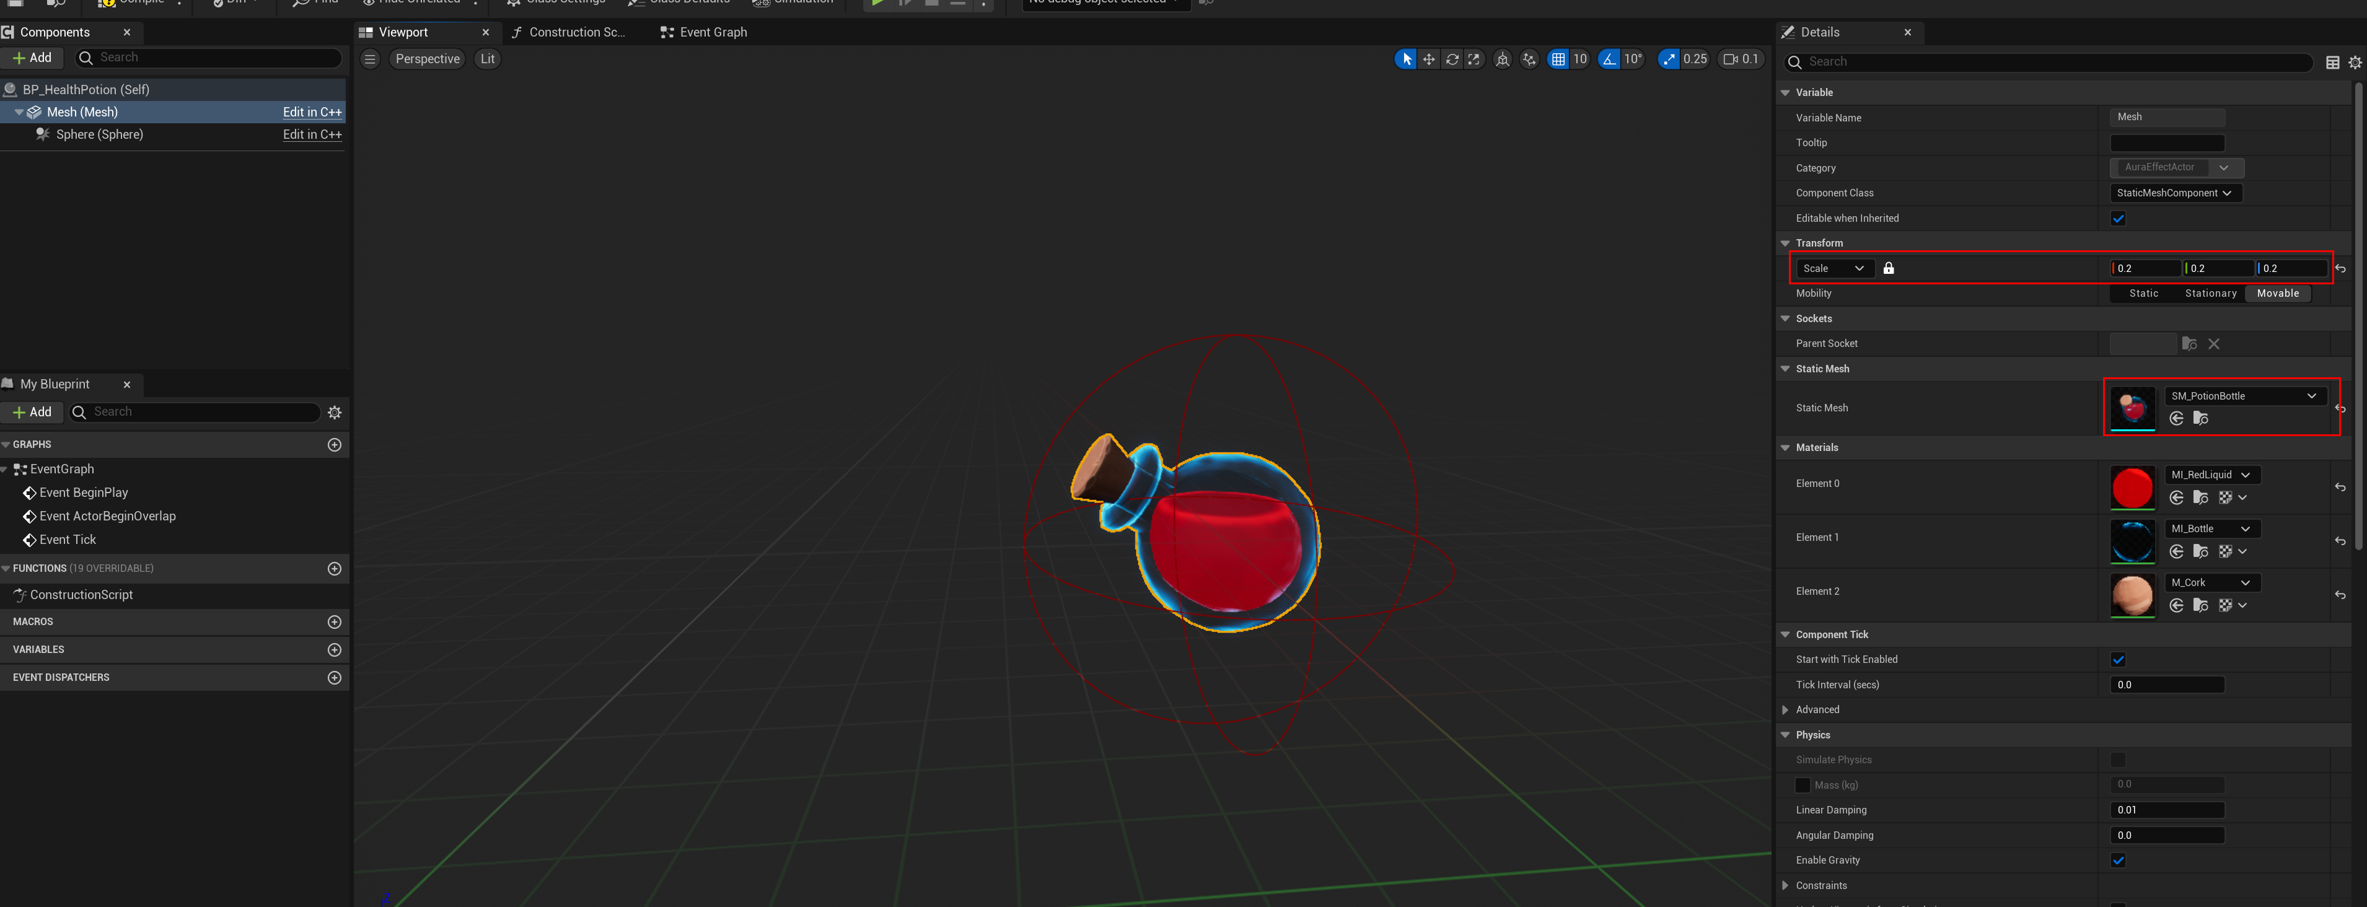Disable Enable Gravity checkbox
This screenshot has height=907, width=2367.
click(2118, 860)
